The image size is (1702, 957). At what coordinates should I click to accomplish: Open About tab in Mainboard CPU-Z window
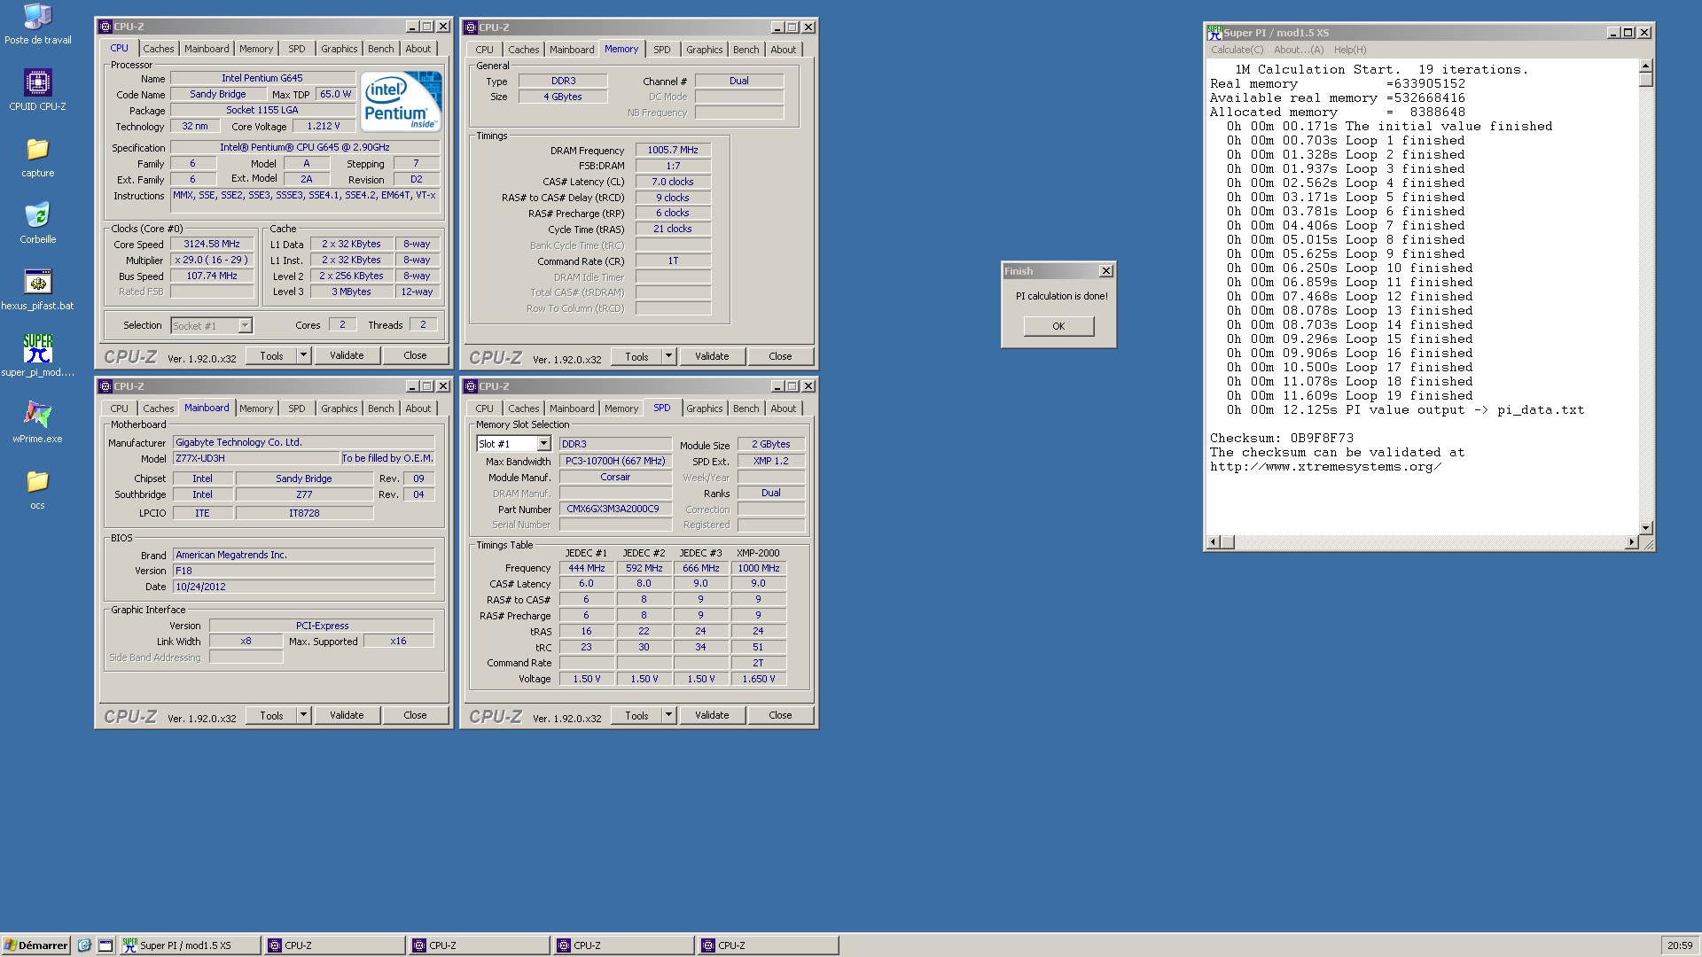pyautogui.click(x=418, y=408)
